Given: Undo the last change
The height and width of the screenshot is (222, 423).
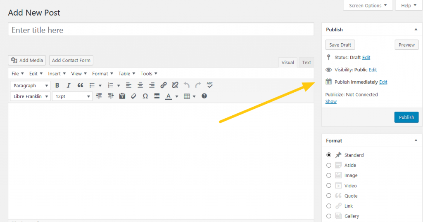Looking at the screenshot, I should 186,85.
